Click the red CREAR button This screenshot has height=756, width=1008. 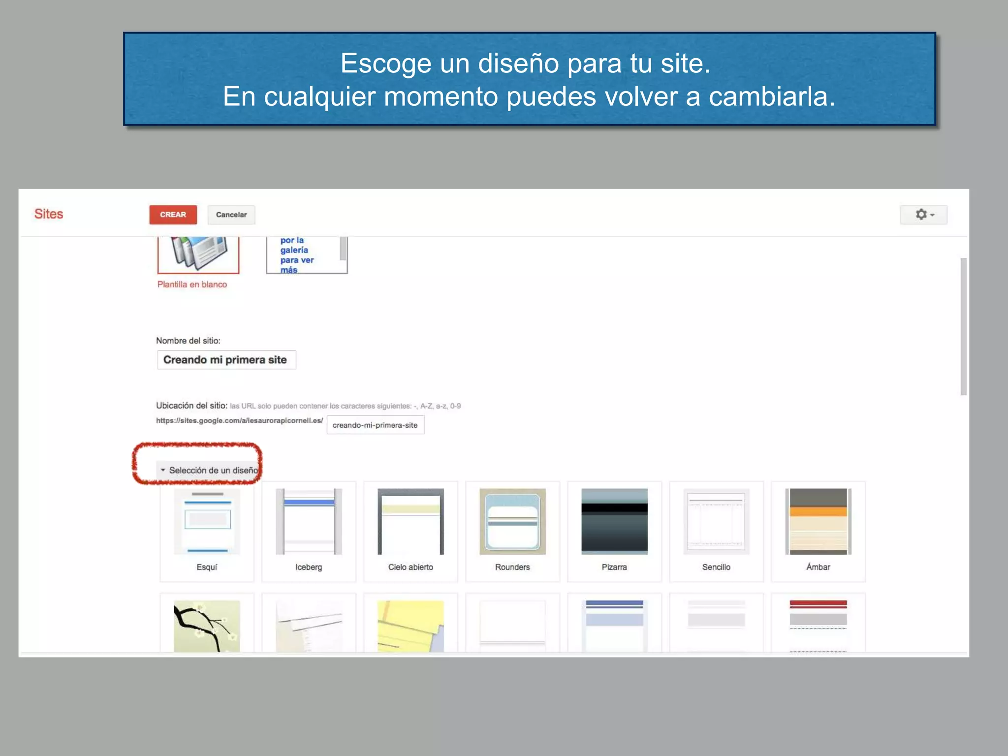[x=173, y=215]
